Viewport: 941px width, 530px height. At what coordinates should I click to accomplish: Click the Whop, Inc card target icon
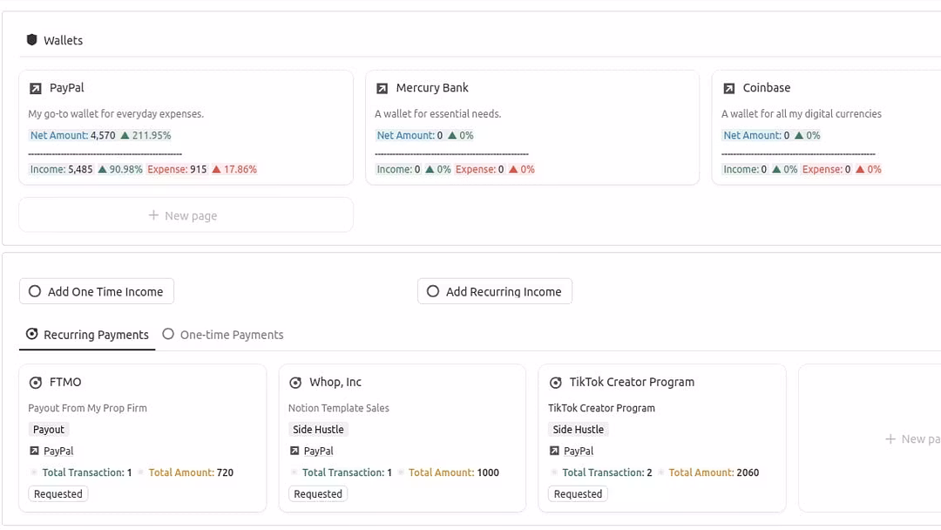[295, 383]
